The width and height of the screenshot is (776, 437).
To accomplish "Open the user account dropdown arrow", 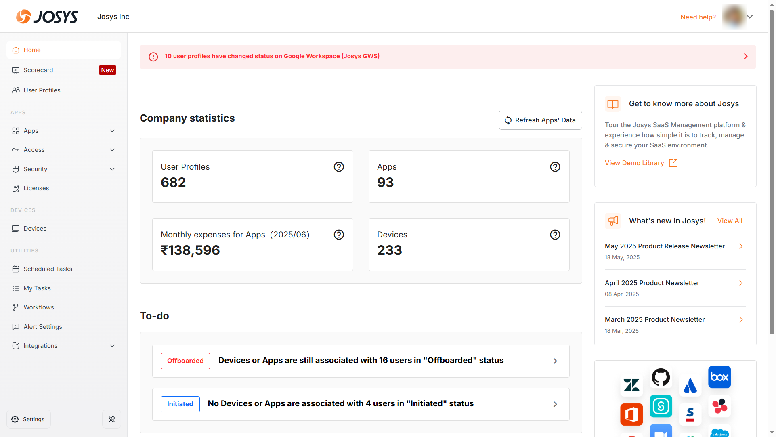I will (750, 17).
